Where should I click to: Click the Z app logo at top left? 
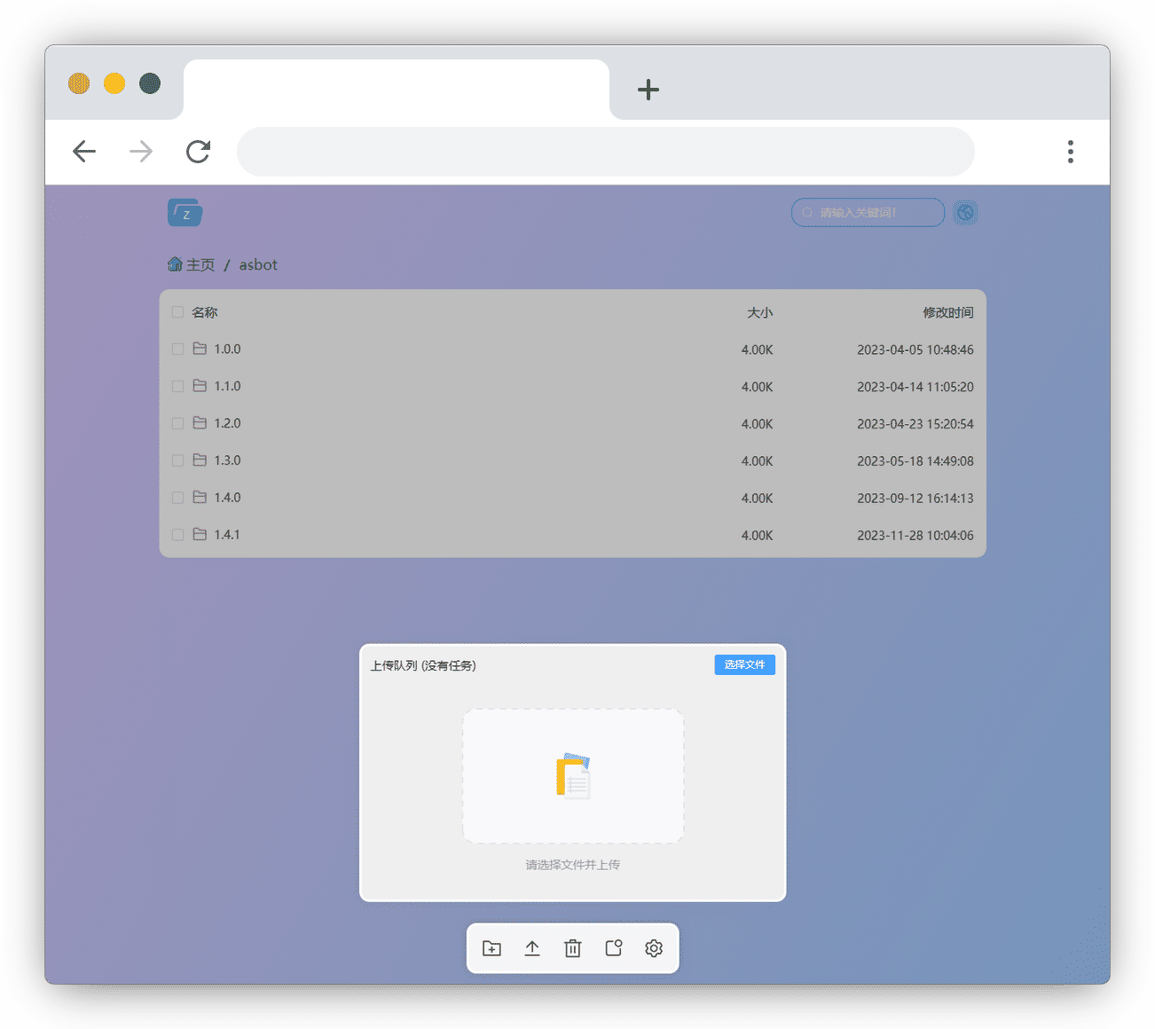[x=185, y=212]
